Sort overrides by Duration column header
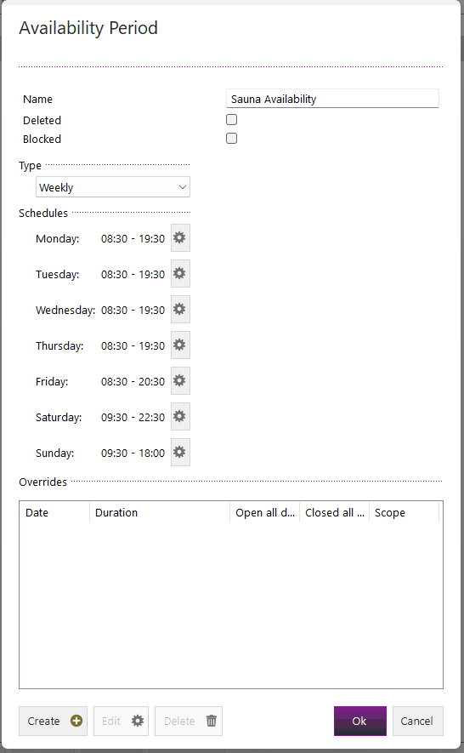Screen dimensions: 464x753 coord(159,512)
